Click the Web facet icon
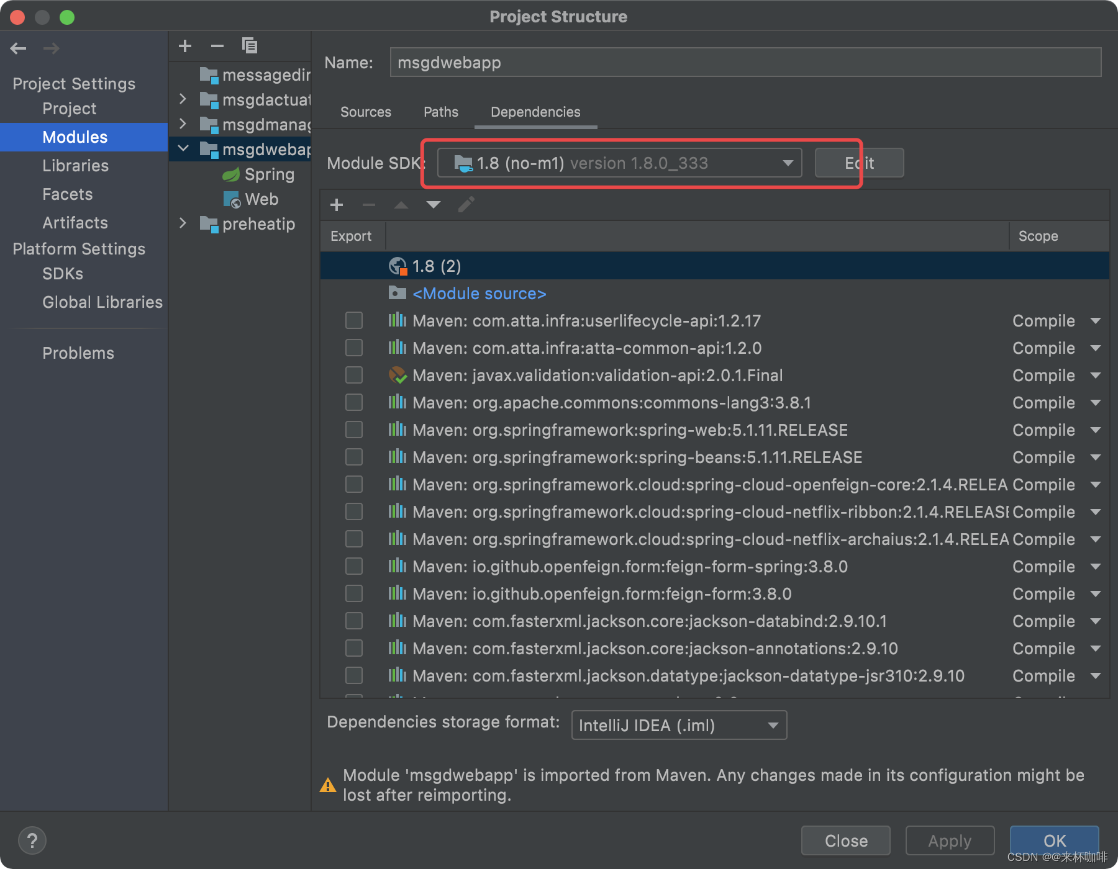1118x869 pixels. pyautogui.click(x=232, y=199)
